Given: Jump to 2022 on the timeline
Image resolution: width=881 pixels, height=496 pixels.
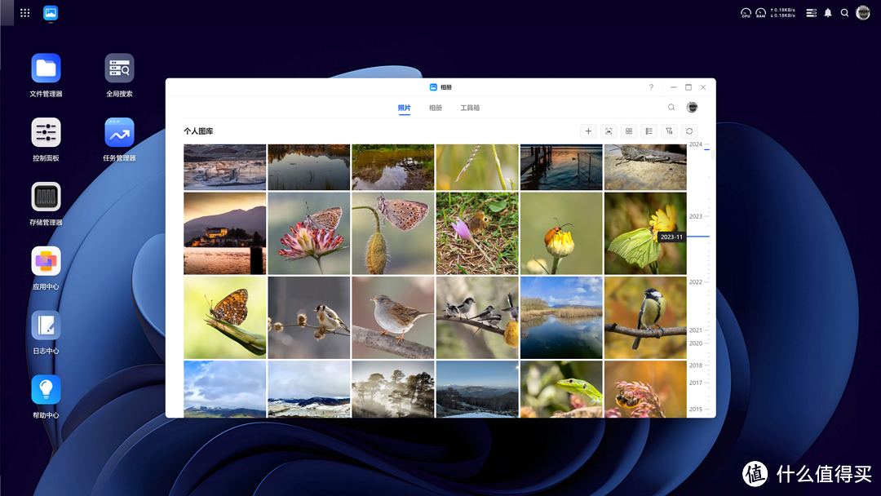Looking at the screenshot, I should (x=696, y=282).
